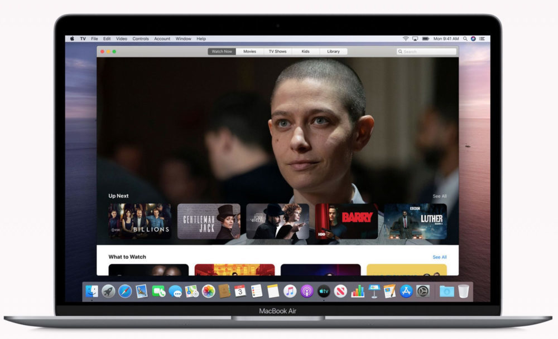Open the Podcasts app in the dock
558x339 pixels.
click(x=306, y=291)
